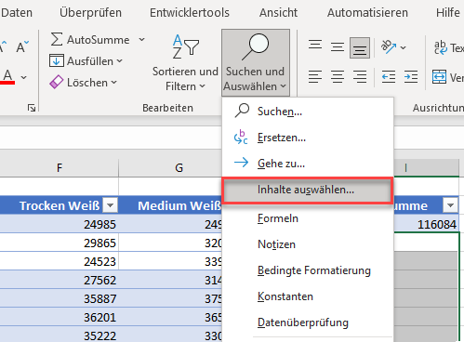This screenshot has width=464, height=342.
Task: Open the Summe column filter dropdown
Action: [450, 205]
